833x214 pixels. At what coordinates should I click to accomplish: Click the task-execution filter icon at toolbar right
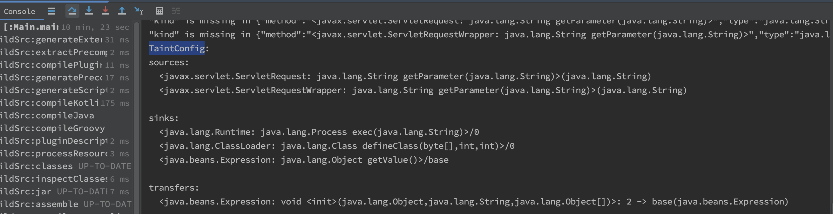(176, 11)
